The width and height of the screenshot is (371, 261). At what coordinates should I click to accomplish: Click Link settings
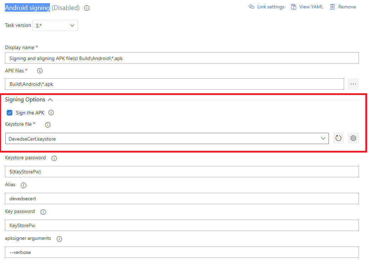tap(270, 6)
